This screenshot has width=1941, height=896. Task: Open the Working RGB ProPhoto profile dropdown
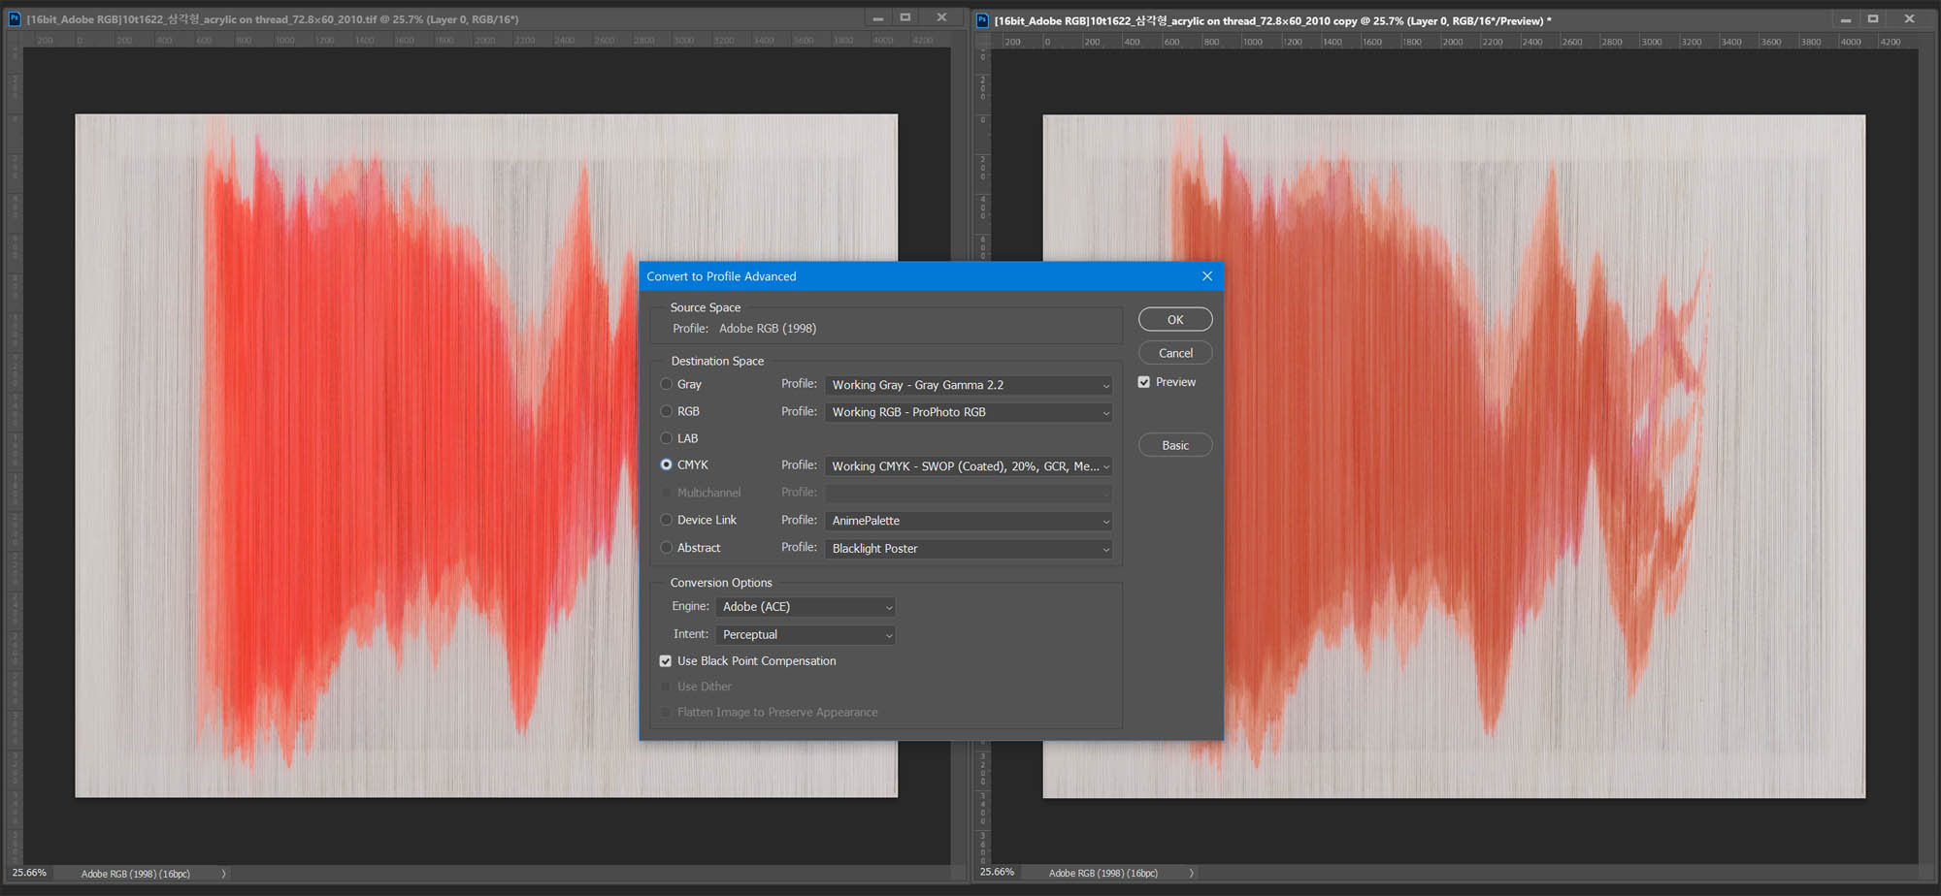coord(969,412)
